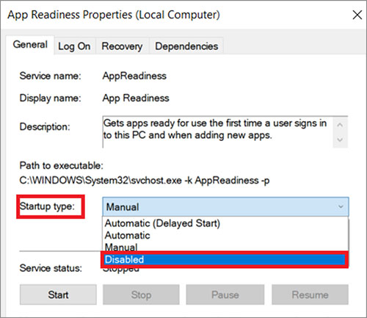Open the Dependencies tab
Viewport: 367px width, 318px height.
click(186, 46)
